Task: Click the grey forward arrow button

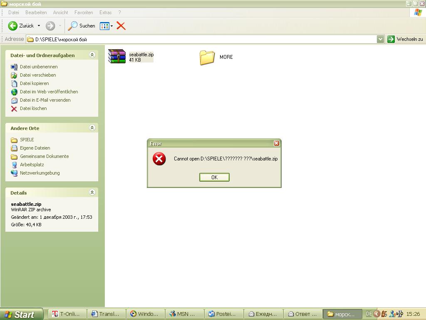Action: tap(50, 26)
